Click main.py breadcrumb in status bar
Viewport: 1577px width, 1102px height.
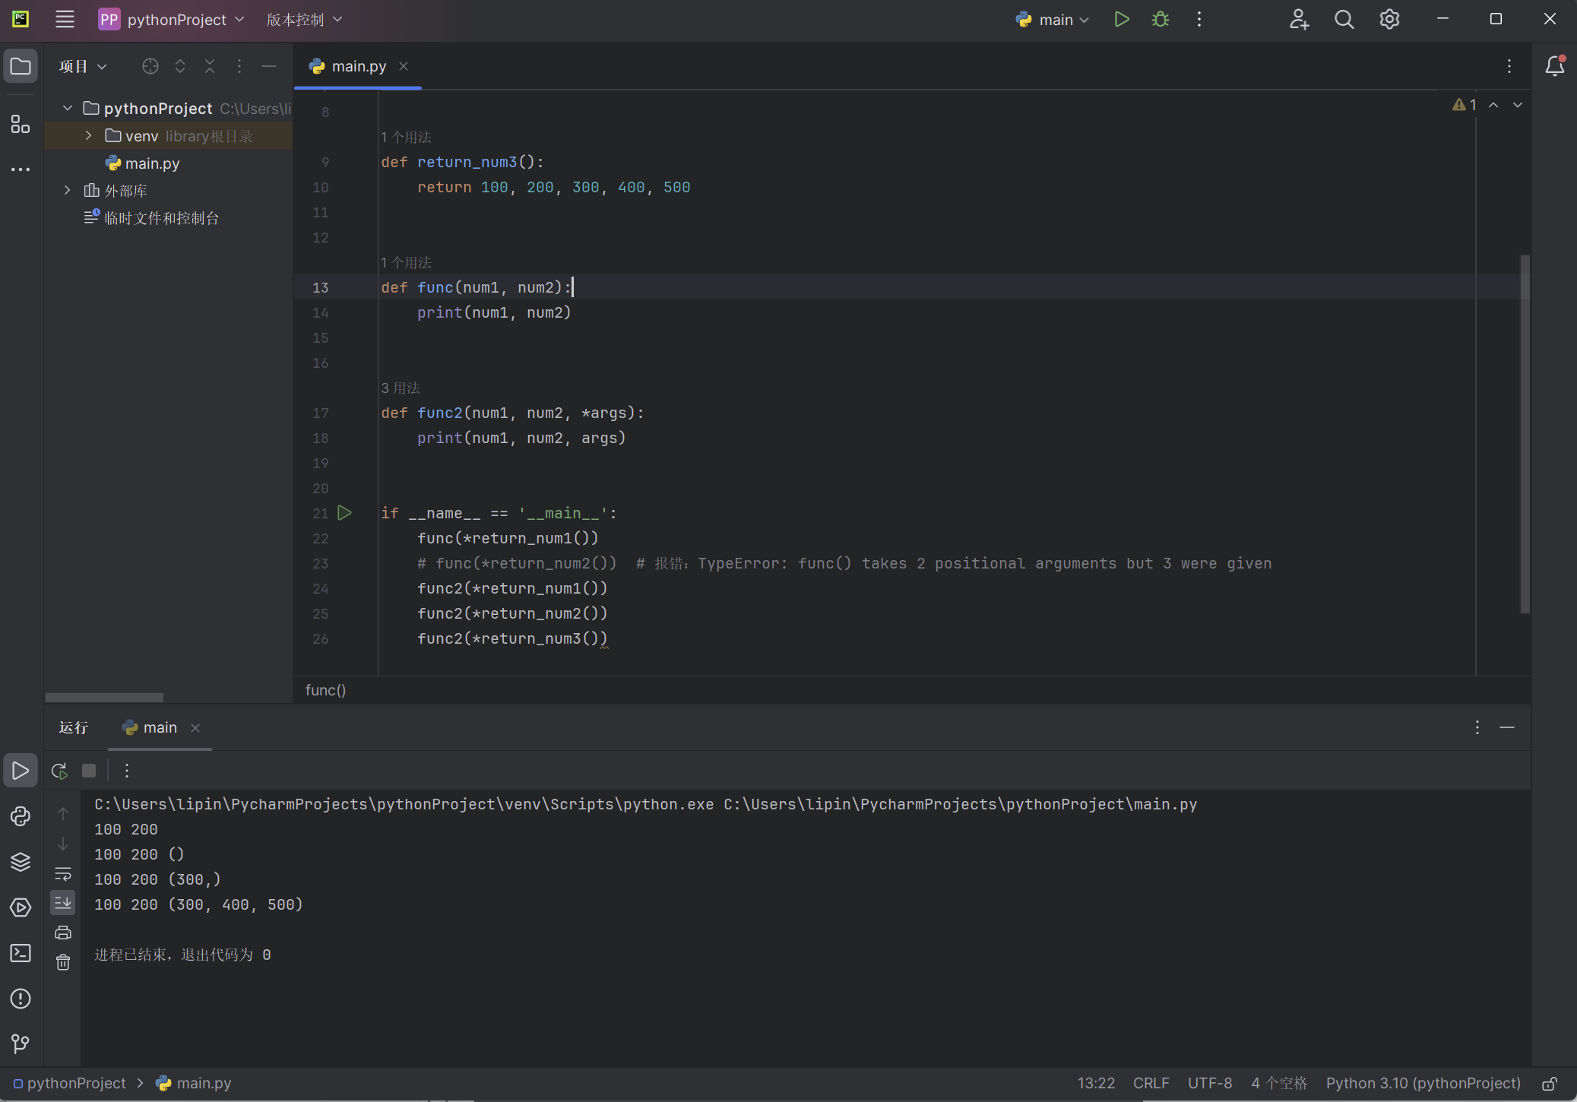click(194, 1083)
